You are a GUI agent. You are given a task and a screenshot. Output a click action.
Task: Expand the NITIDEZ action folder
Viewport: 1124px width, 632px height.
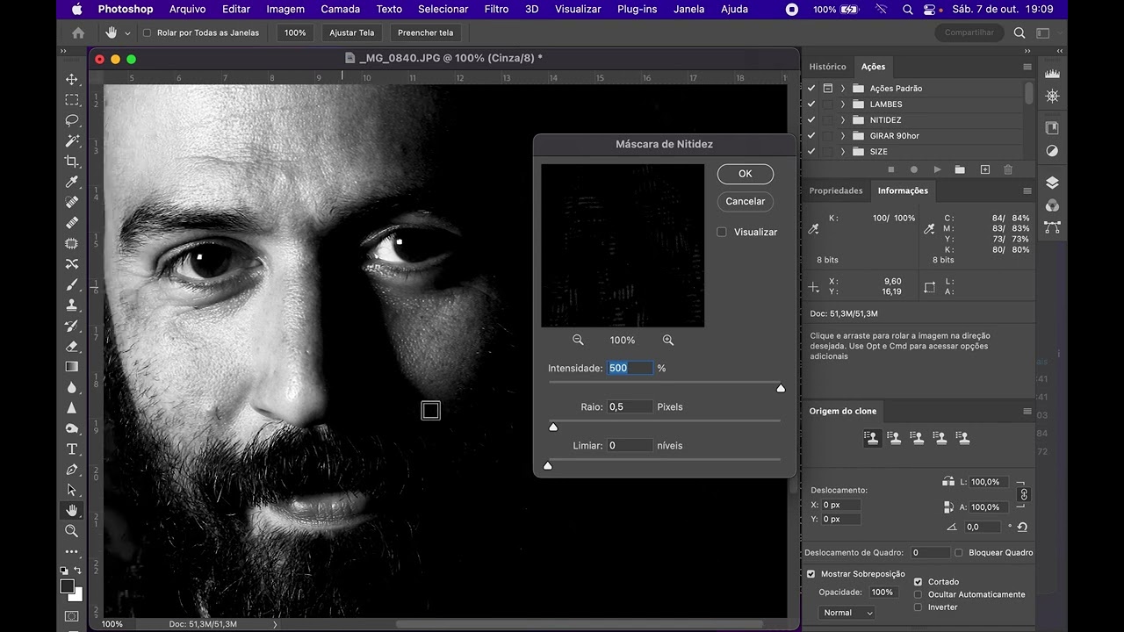842,120
